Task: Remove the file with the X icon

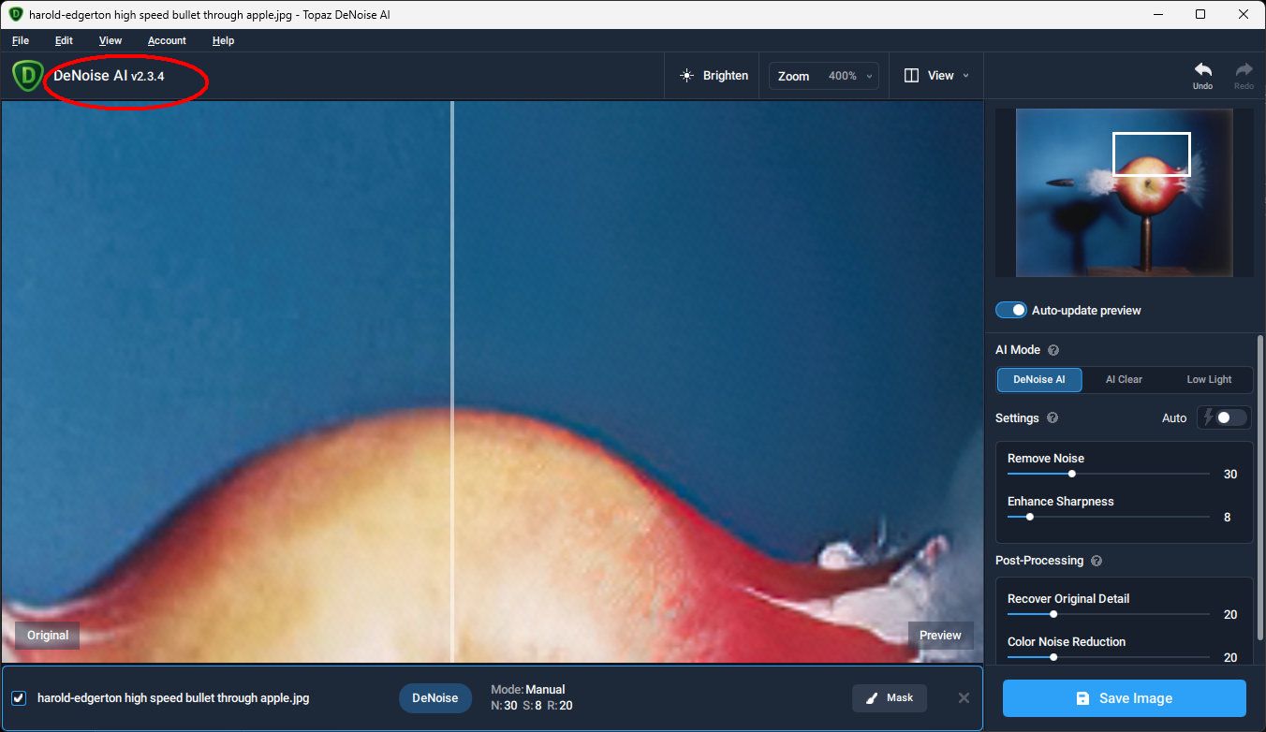Action: (964, 697)
